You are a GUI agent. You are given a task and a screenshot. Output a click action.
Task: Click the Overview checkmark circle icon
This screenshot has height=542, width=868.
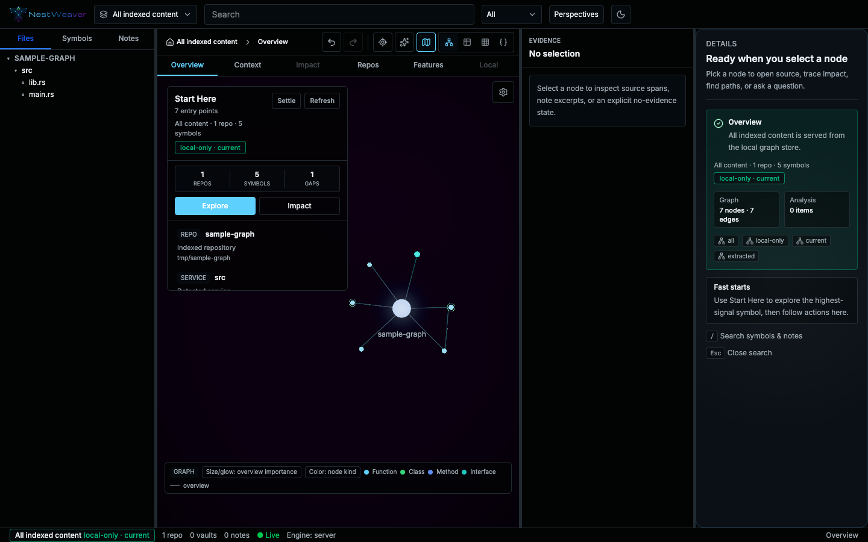(x=719, y=123)
